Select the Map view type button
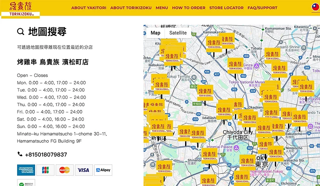Image resolution: width=320 pixels, height=186 pixels. click(x=155, y=33)
